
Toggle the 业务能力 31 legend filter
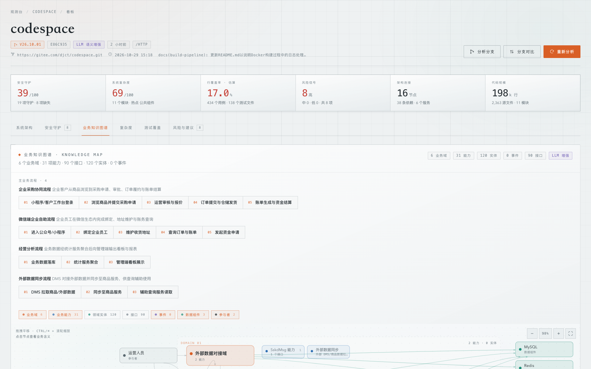click(65, 315)
